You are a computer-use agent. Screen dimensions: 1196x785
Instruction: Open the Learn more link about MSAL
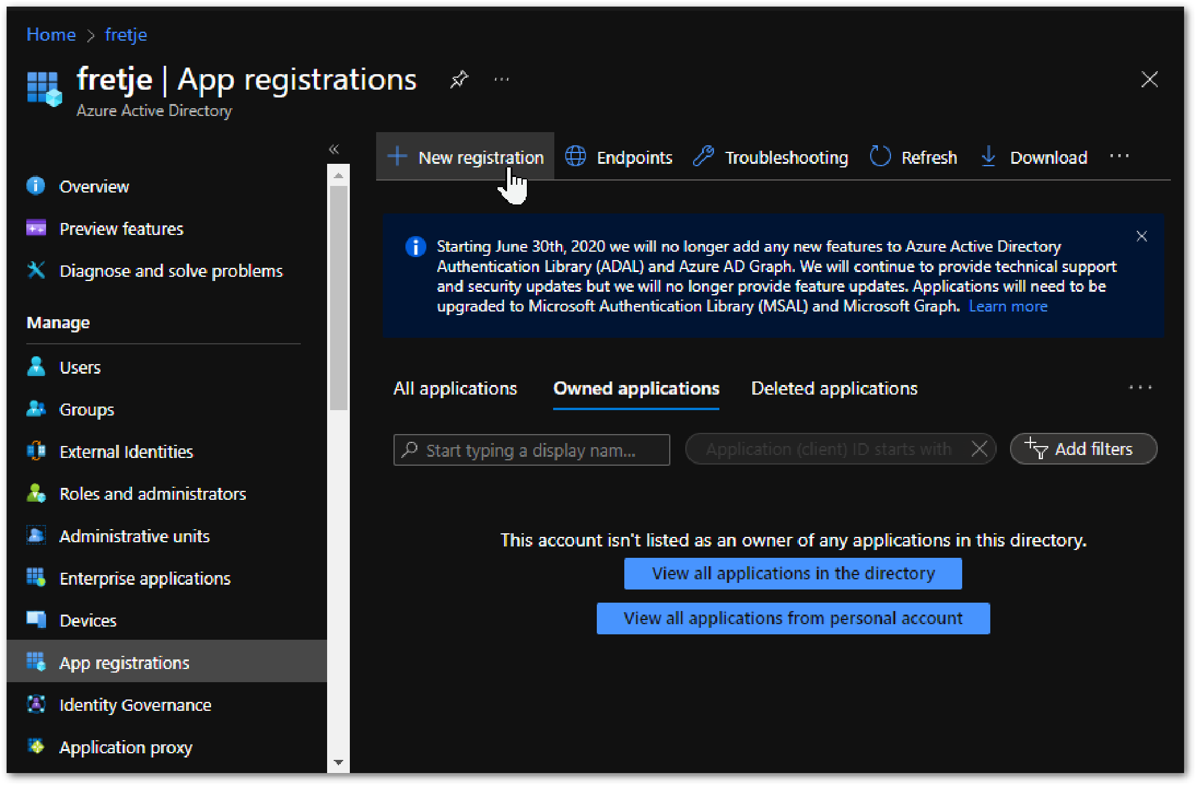pos(1008,306)
